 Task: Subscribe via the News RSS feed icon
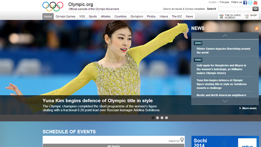click(257, 28)
